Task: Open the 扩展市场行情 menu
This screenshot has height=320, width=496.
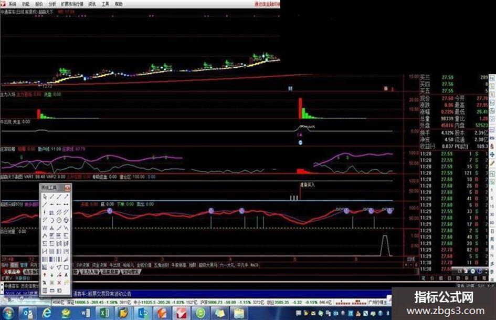Action: coord(72,4)
